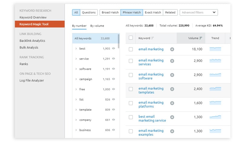This screenshot has height=142, width=245.
Task: Toggle eye icon for best group
Action: tap(114, 48)
